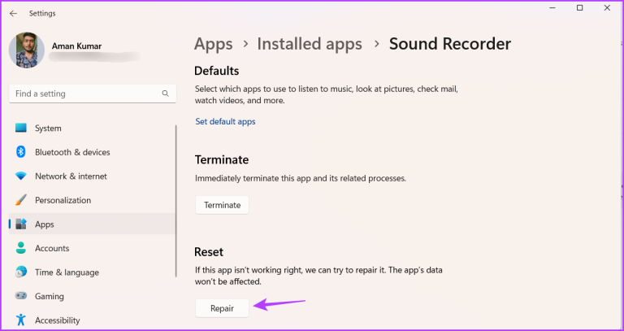Screen dimensions: 624x331
Task: Open Accounts label
Action: (x=52, y=248)
